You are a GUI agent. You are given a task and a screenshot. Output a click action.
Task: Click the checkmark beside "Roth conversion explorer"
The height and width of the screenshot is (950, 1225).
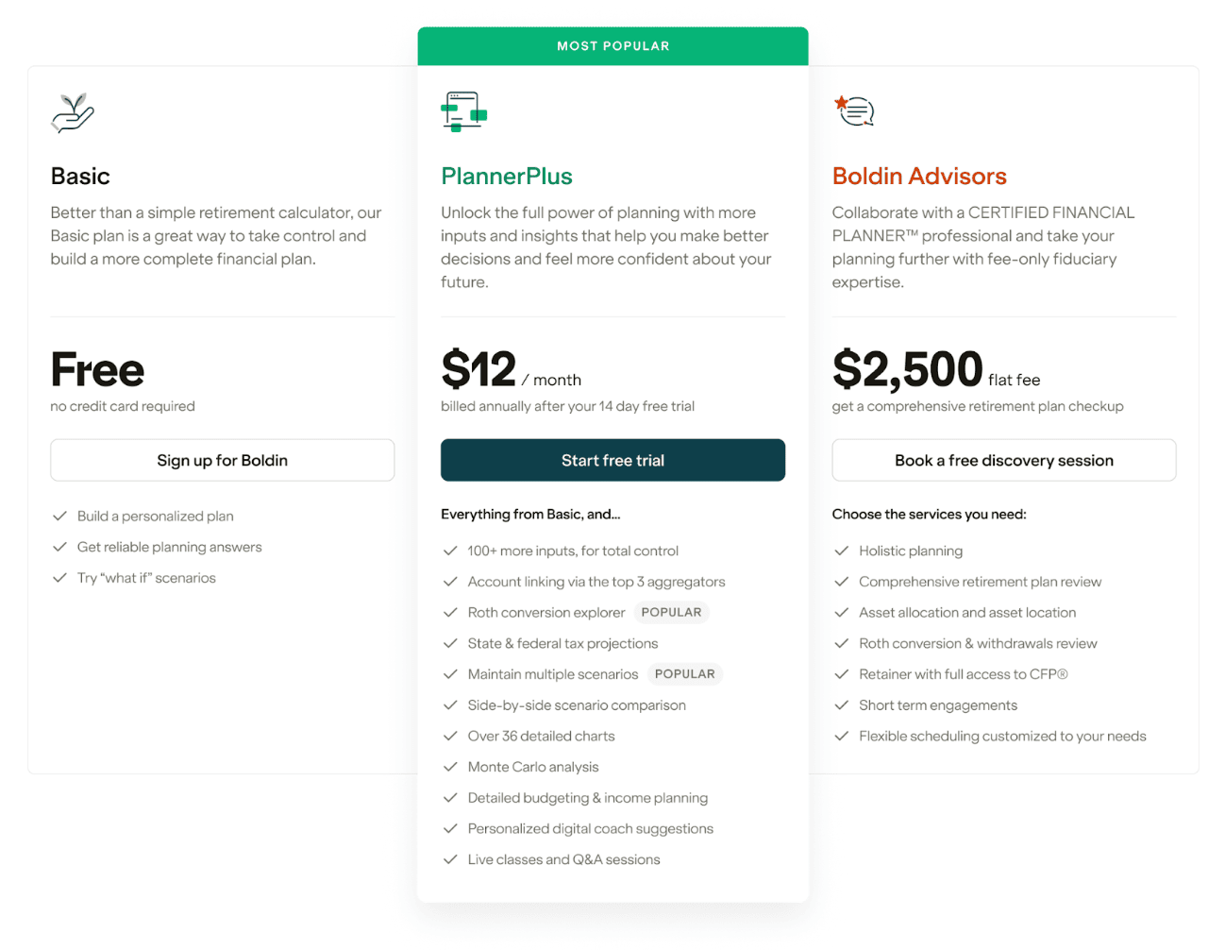tap(450, 612)
